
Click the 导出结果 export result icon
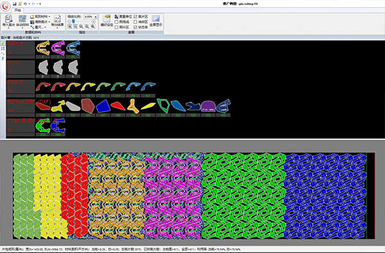pos(57,19)
